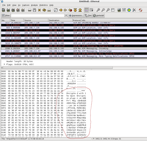Sort by the Info column header
The height and width of the screenshot is (141, 147).
(x=114, y=20)
